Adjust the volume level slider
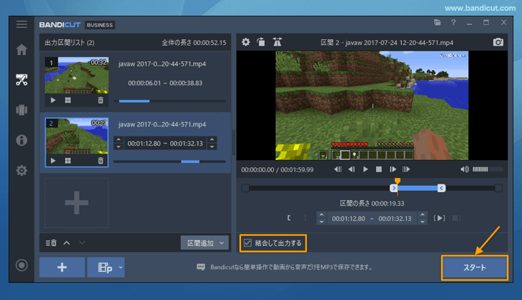522x300 pixels. [488, 169]
